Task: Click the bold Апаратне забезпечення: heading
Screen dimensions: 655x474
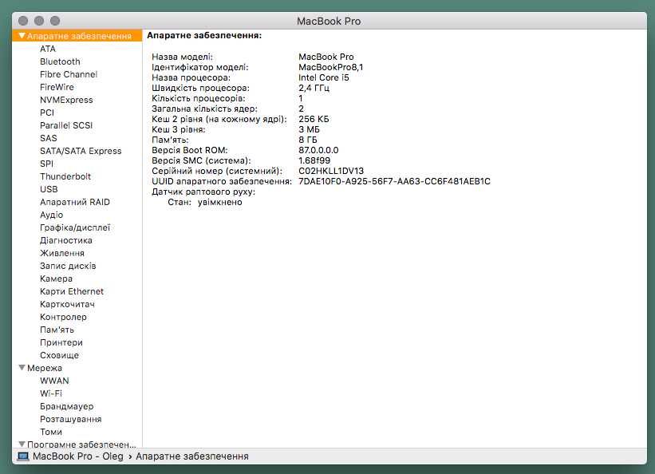Action: pos(204,36)
